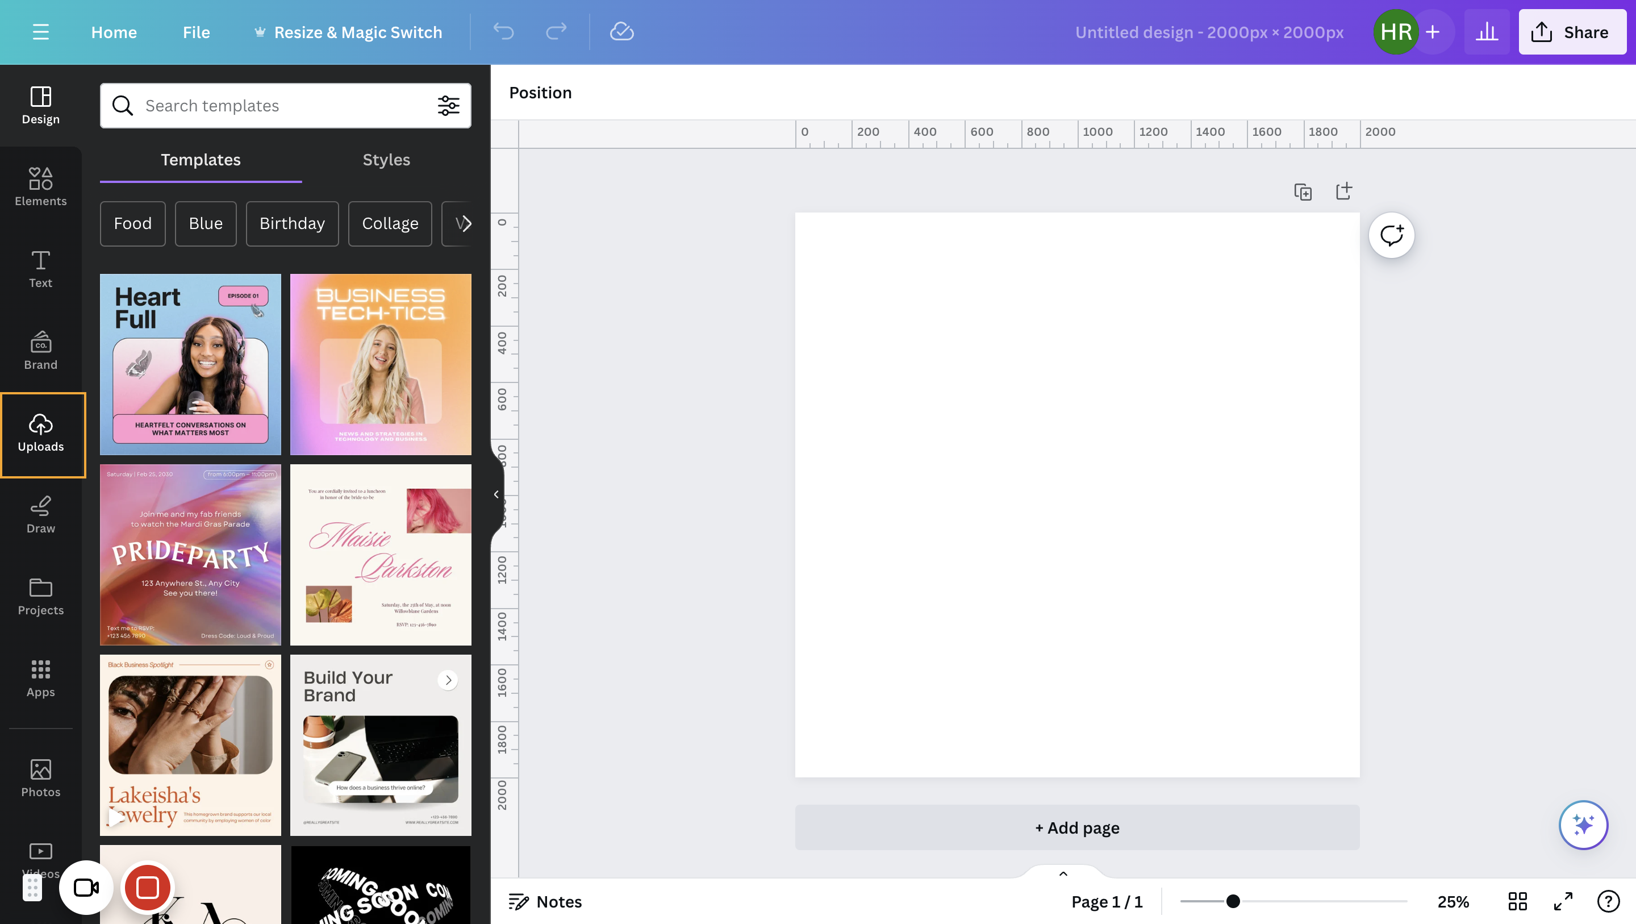Select the Lakeisha's Jewelry template
1636x924 pixels.
(x=190, y=745)
